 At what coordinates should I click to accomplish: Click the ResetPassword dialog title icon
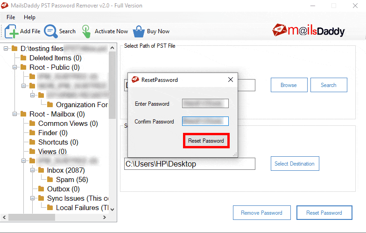click(x=135, y=80)
